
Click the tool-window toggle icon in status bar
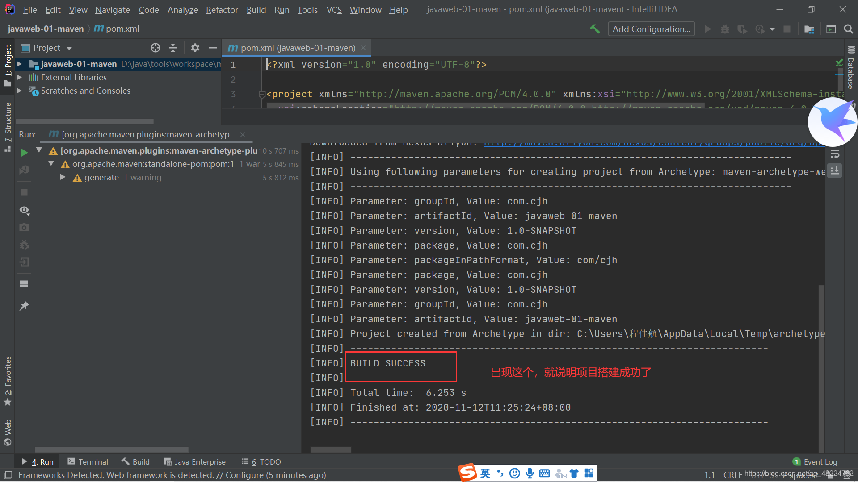(8, 475)
